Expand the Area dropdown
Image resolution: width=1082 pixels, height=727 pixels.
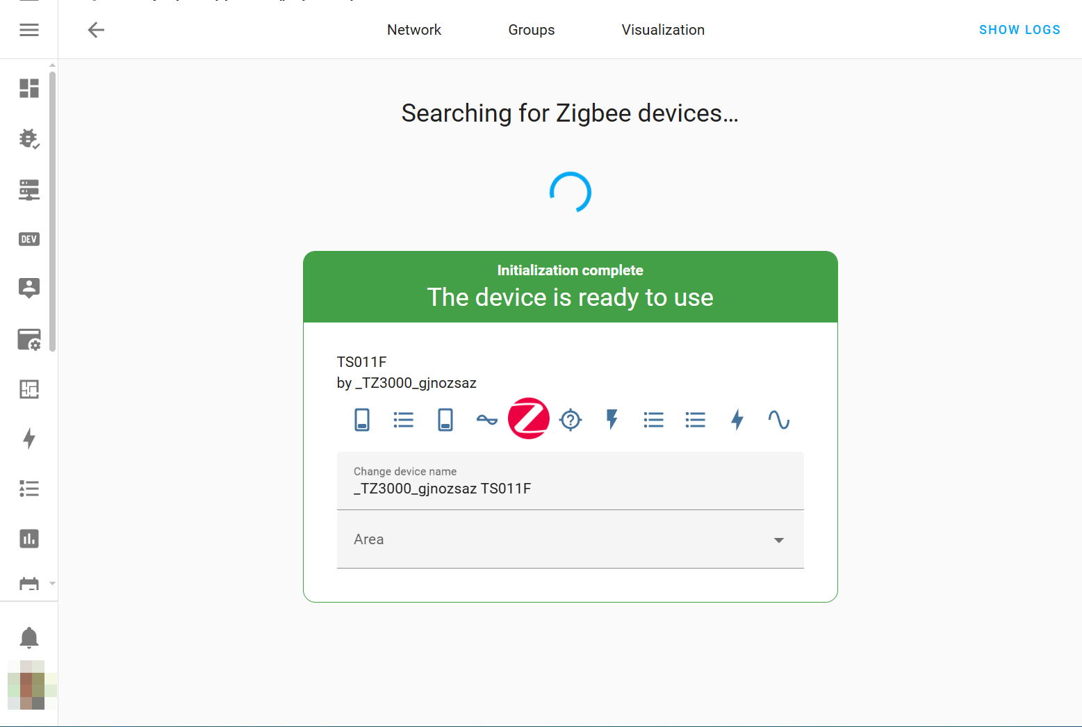click(570, 540)
